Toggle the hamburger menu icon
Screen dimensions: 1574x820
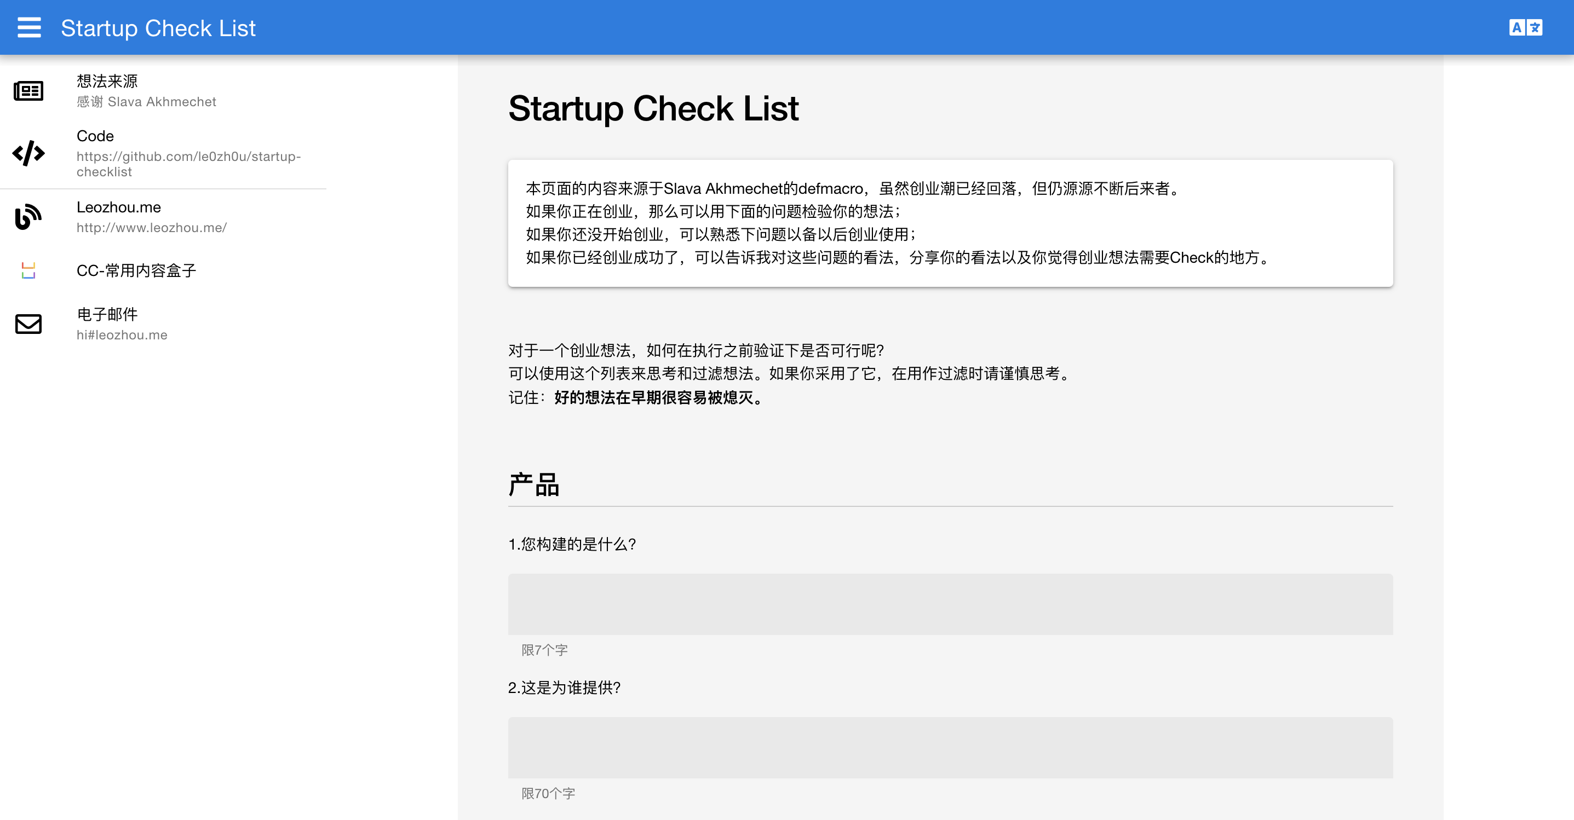(x=28, y=27)
